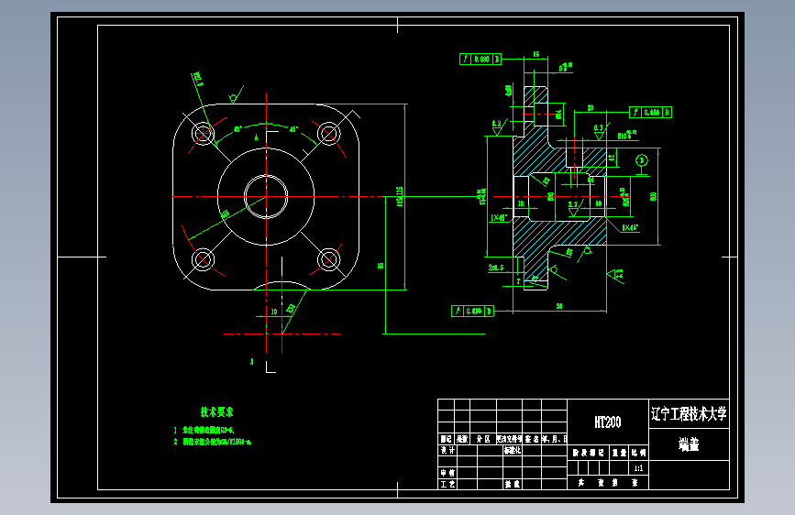
Task: Click the 签名 column header cell
Action: click(x=532, y=439)
